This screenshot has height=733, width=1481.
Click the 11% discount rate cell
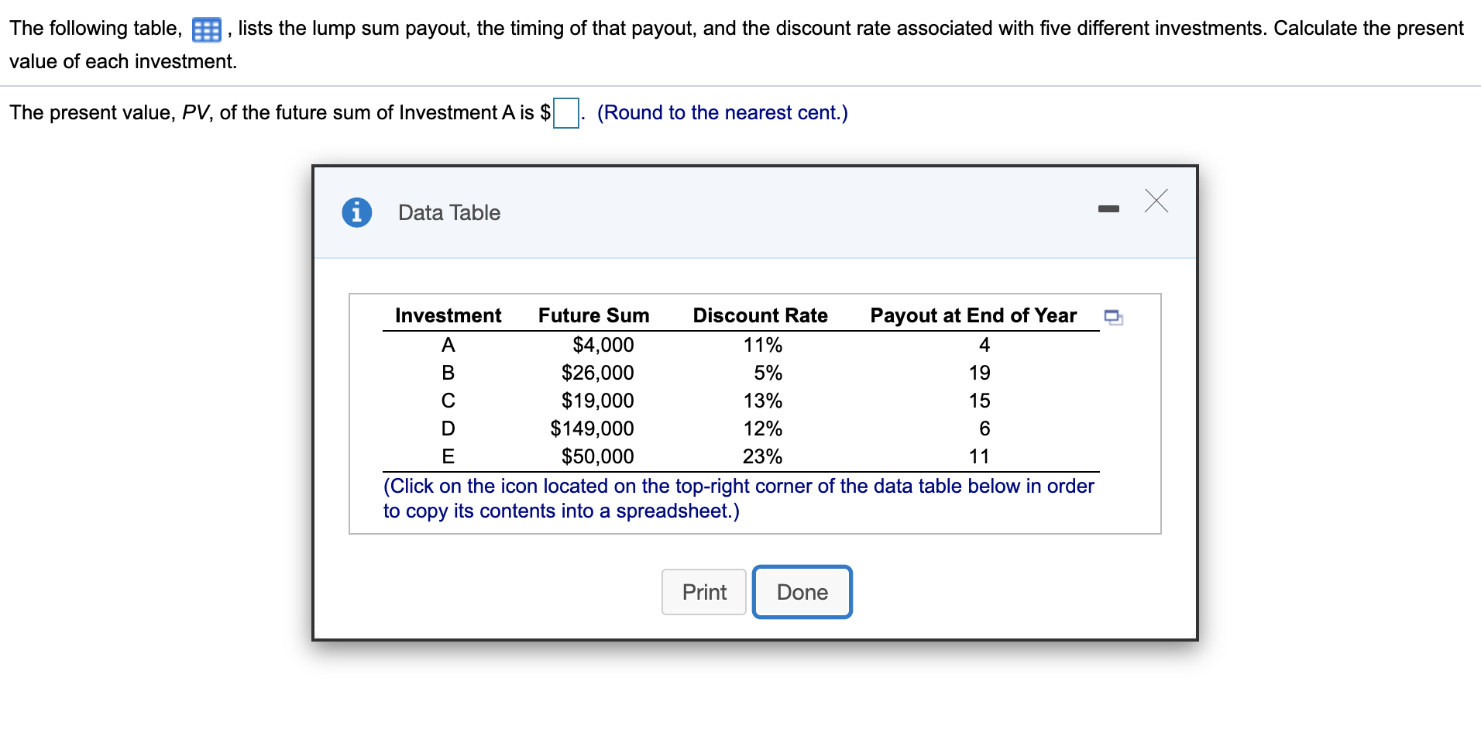(x=763, y=345)
